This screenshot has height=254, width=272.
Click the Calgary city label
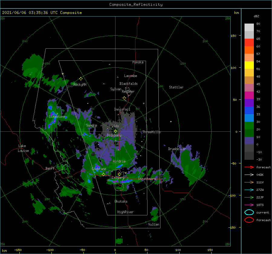click(x=118, y=178)
